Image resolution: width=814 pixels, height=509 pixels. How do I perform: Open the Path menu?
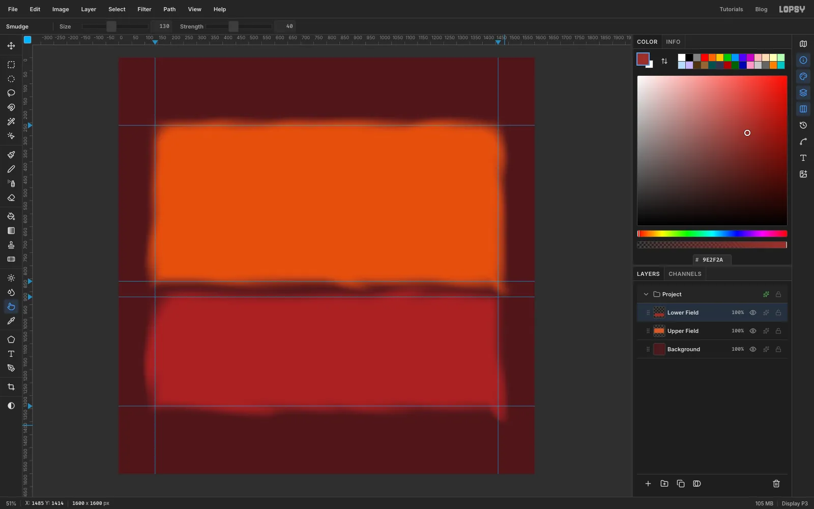click(169, 9)
